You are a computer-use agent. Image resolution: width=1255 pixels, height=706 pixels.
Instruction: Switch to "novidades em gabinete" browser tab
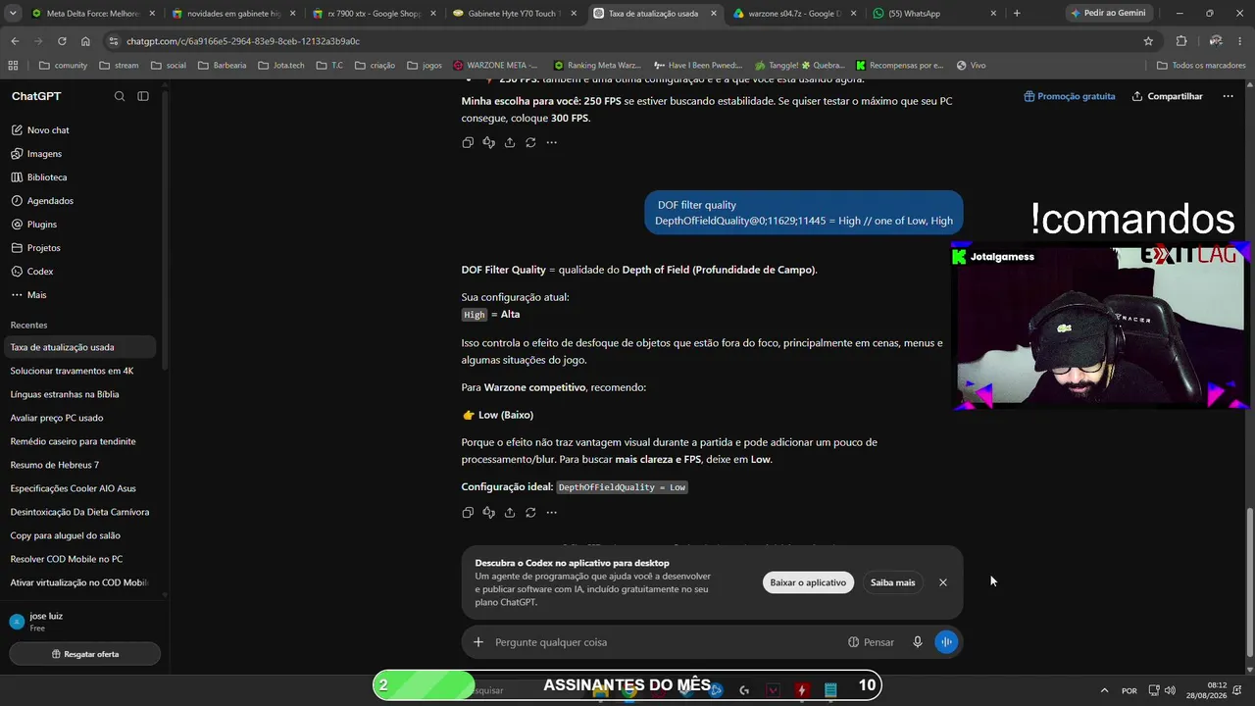pyautogui.click(x=233, y=14)
